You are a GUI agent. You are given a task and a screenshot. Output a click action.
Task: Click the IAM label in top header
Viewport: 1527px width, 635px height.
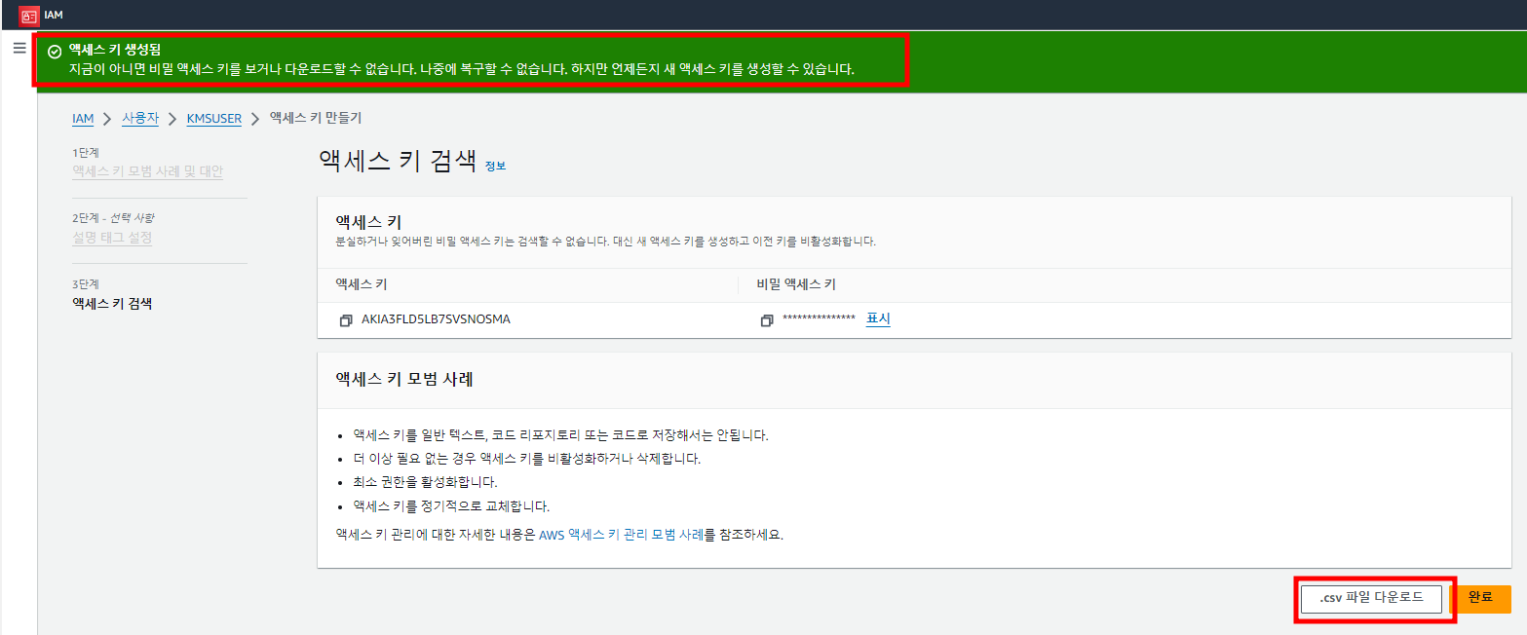point(53,15)
